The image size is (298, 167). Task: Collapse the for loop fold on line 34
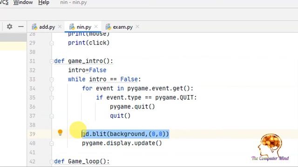[52, 89]
